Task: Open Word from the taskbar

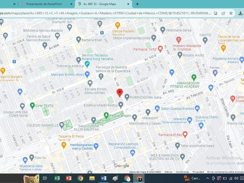Action: point(103,178)
